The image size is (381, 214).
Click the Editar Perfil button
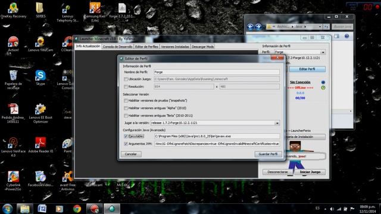307,69
